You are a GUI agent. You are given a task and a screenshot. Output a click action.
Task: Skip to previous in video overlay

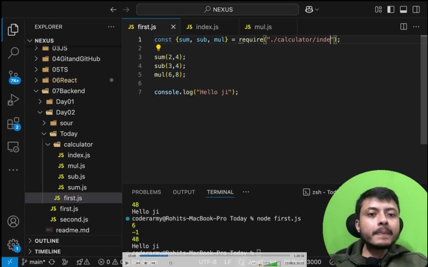click(138, 263)
